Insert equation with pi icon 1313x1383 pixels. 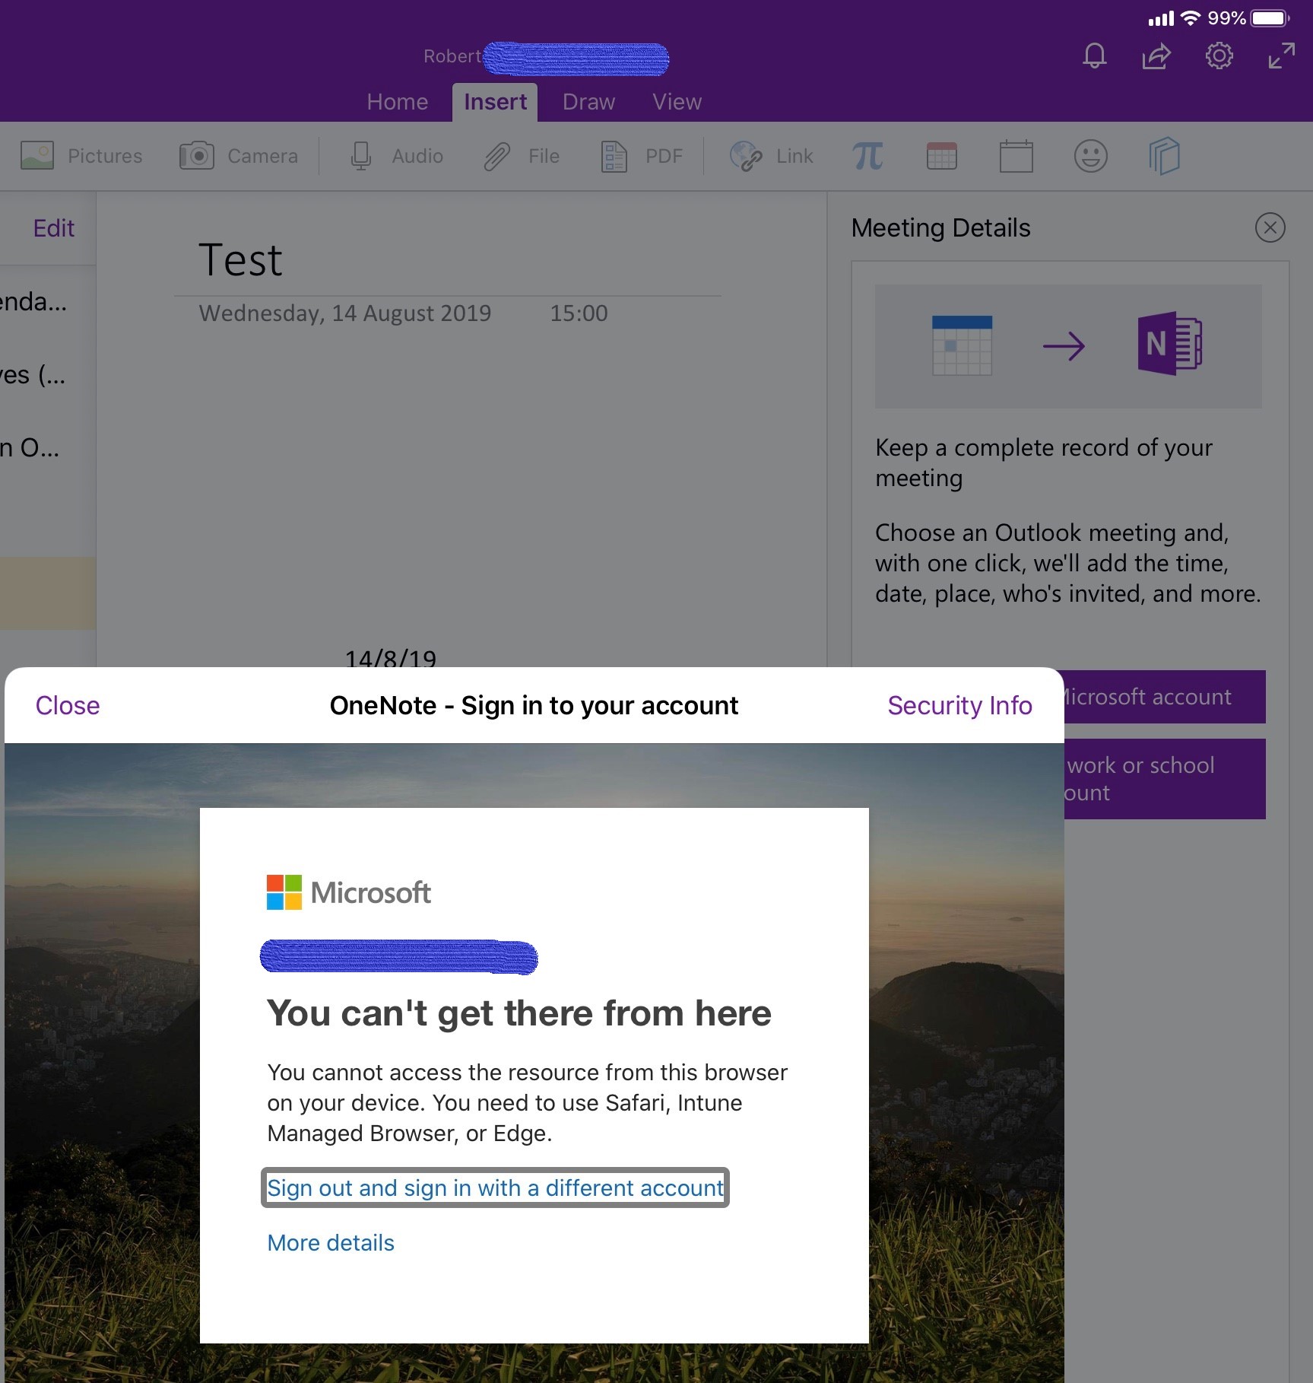coord(867,156)
